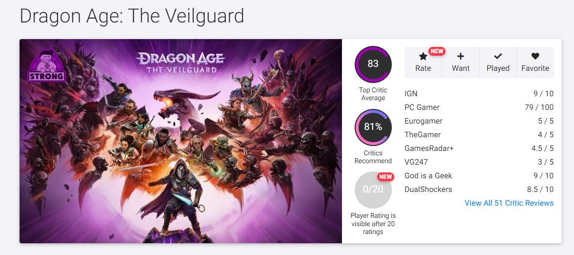Open the DualShockers review
This screenshot has width=574, height=255.
tap(428, 190)
